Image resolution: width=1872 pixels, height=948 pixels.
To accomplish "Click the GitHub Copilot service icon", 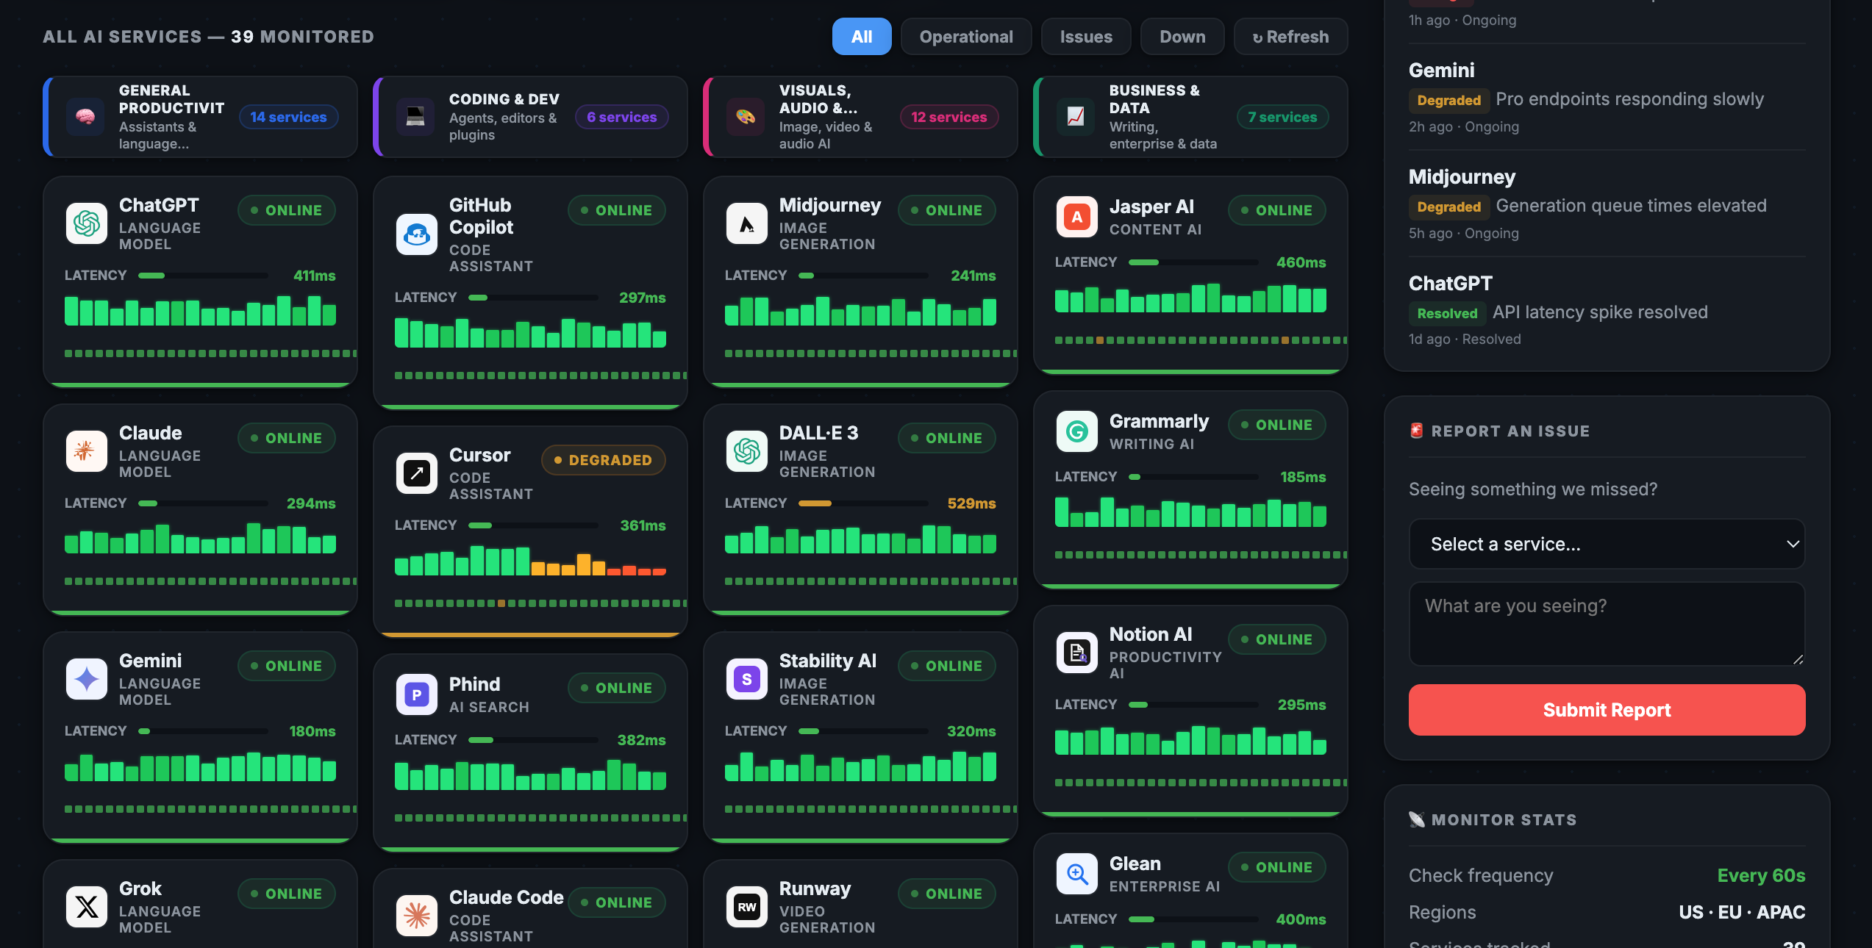I will [416, 234].
